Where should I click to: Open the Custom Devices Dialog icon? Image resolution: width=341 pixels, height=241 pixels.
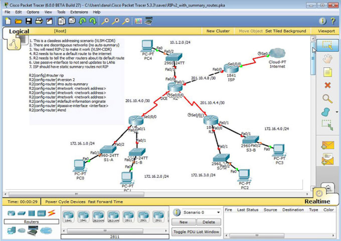[148, 21]
